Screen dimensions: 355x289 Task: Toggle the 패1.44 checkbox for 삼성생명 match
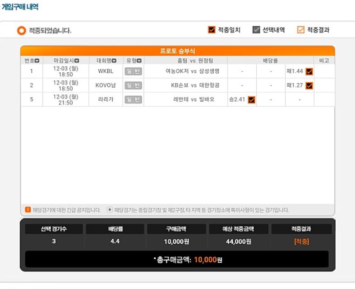(309, 71)
